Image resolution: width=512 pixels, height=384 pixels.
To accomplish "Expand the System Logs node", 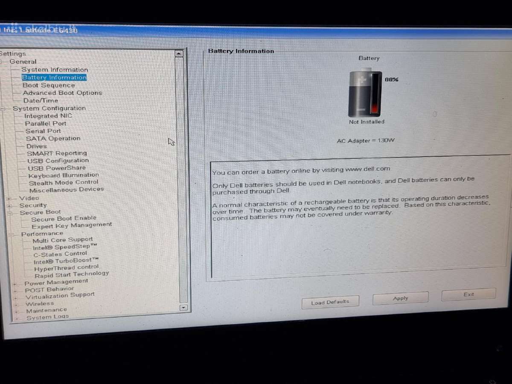I will click(x=17, y=318).
